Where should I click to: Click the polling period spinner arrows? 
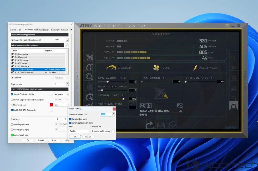click(x=67, y=40)
